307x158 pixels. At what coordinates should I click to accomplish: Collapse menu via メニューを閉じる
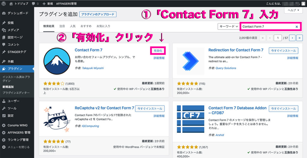(x=17, y=147)
